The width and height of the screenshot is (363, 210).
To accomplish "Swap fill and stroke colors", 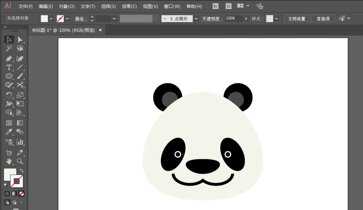I will (x=22, y=171).
